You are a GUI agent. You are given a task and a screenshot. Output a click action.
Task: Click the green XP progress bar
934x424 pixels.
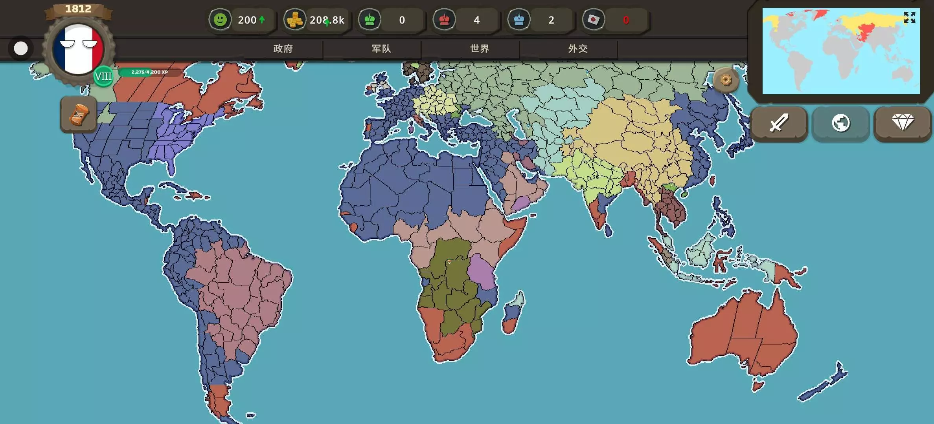click(x=149, y=72)
